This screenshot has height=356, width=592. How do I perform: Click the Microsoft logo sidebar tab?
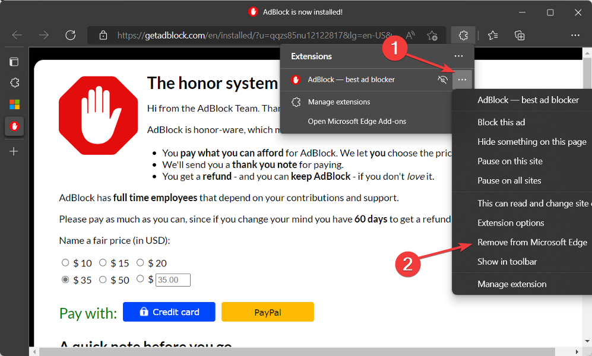[x=14, y=104]
